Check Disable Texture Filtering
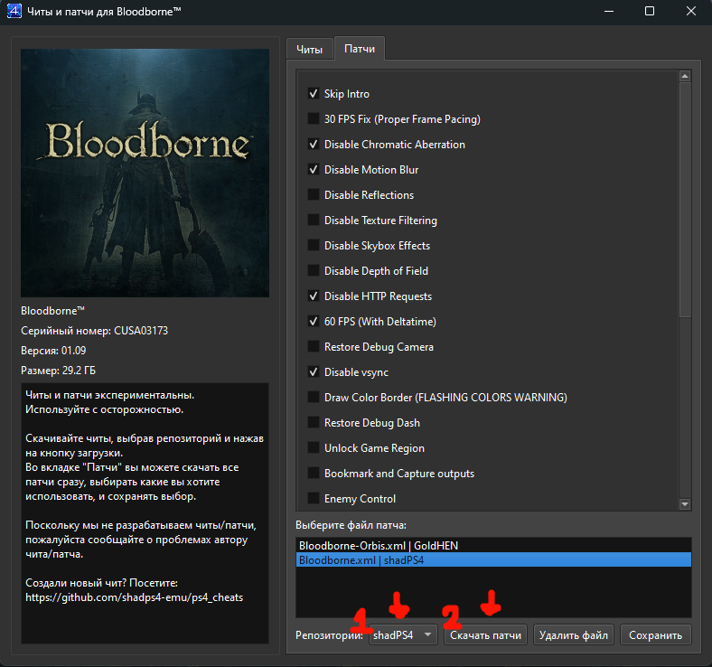712x667 pixels. point(314,221)
